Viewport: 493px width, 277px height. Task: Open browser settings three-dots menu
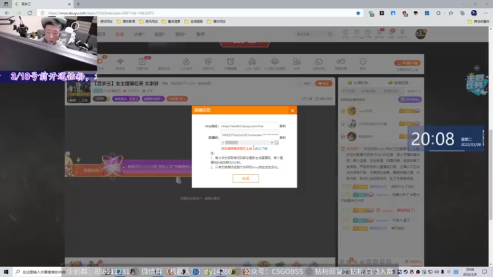(486, 13)
